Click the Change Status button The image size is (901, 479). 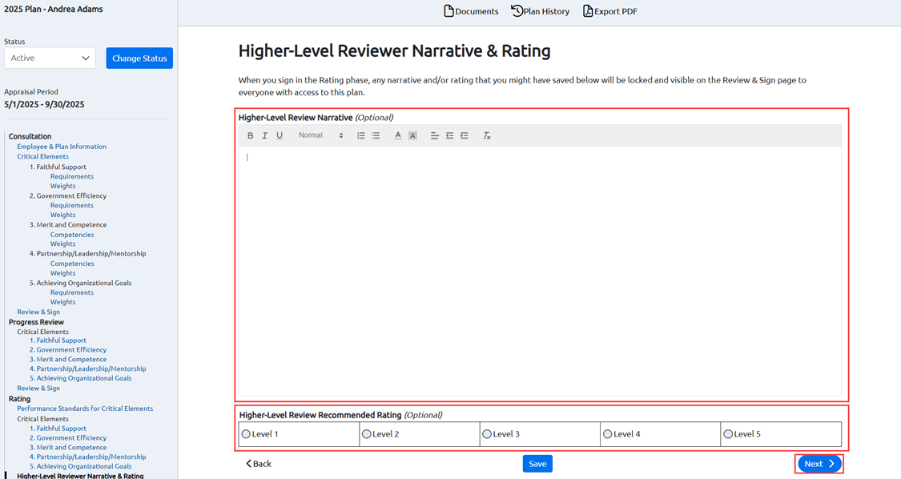(x=139, y=58)
